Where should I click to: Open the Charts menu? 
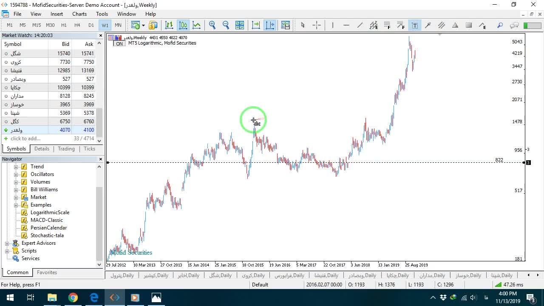click(x=79, y=14)
